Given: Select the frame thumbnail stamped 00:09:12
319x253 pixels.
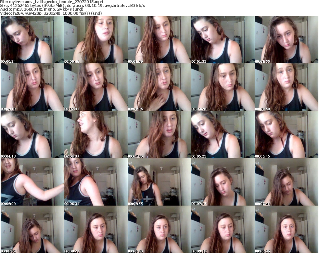Looking at the screenshot, I should click(223, 229).
